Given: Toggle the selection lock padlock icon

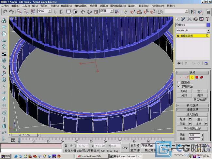Looking at the screenshot, I should pos(66,146).
